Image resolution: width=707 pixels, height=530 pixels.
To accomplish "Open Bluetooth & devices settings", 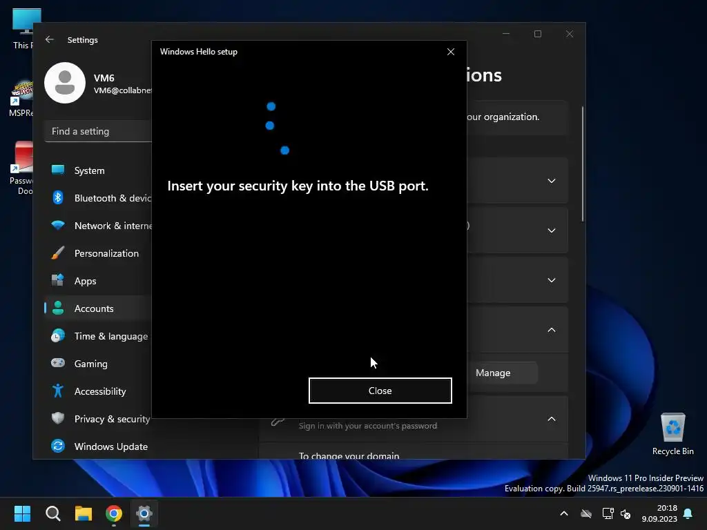I will [x=98, y=198].
